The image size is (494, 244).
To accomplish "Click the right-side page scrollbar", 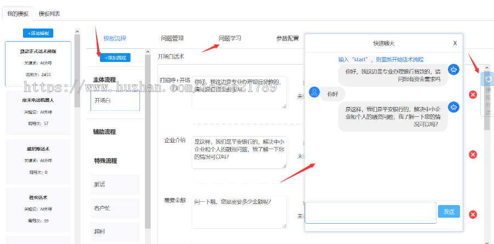I will click(x=487, y=100).
